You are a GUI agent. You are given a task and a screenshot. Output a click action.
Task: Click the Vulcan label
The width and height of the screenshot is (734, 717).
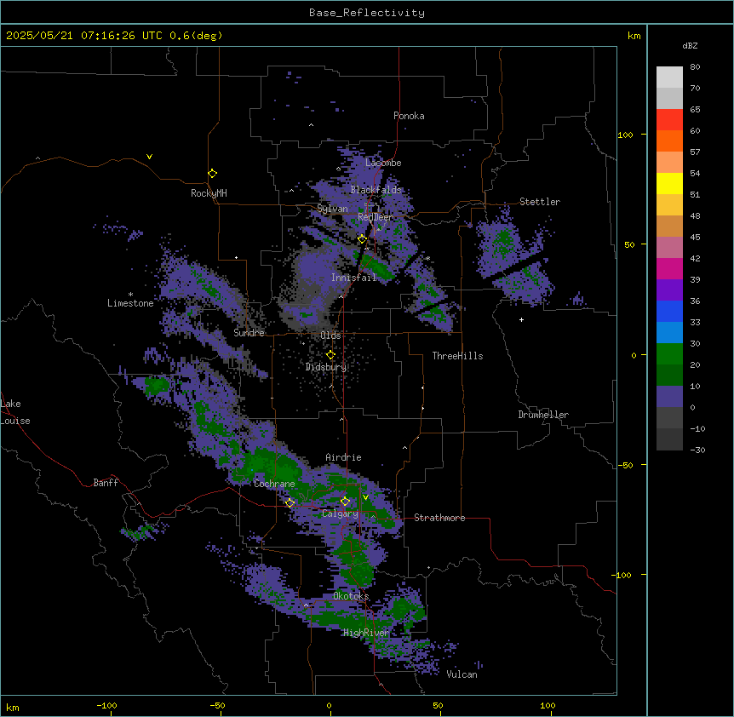click(462, 674)
